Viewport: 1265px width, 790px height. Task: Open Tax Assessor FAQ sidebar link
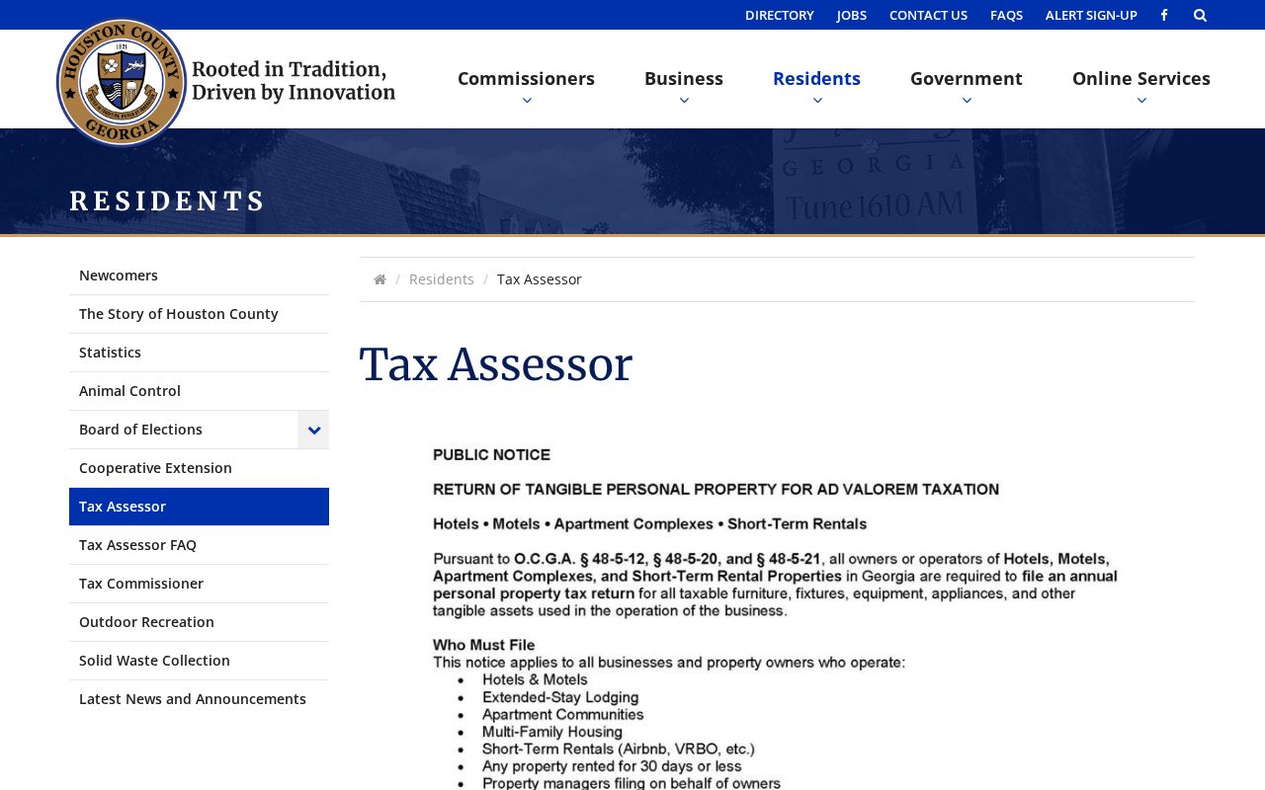199,545
